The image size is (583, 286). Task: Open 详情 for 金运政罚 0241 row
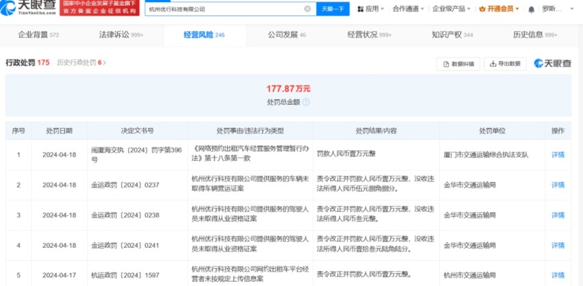558,245
